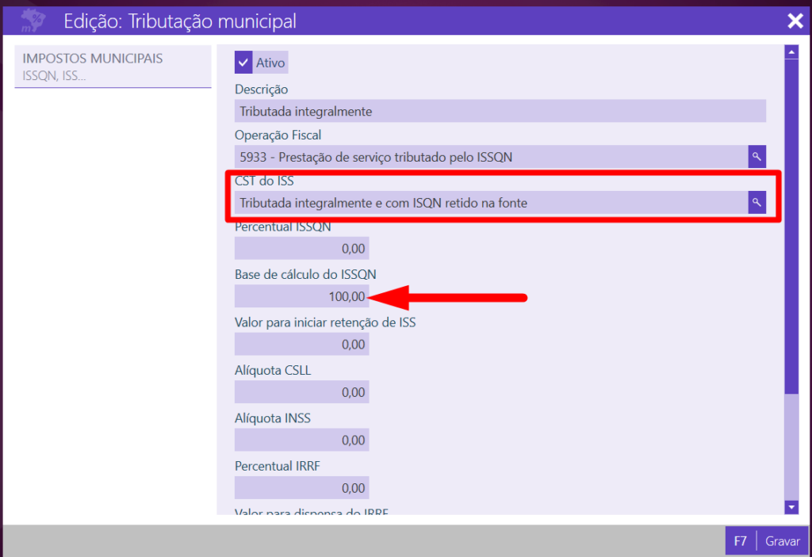Click search icon for Operação Fiscal

[756, 157]
